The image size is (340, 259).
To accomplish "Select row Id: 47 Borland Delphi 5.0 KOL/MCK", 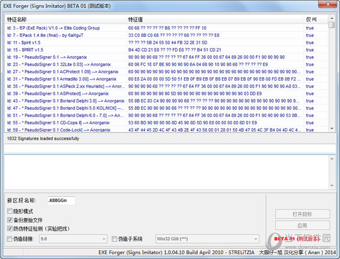I will [166, 108].
